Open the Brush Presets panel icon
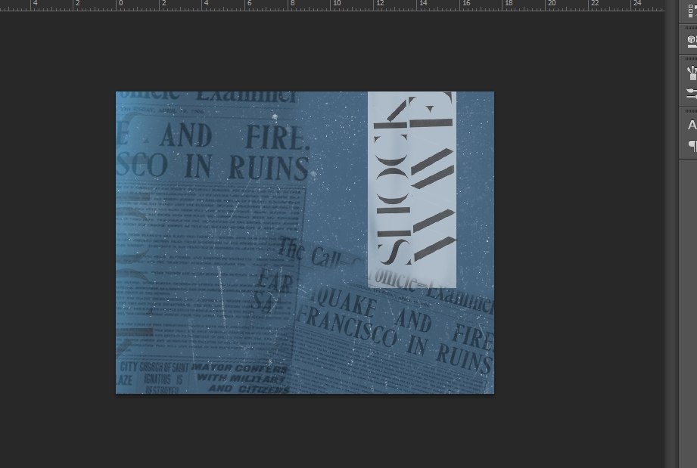Image resolution: width=697 pixels, height=468 pixels. (x=691, y=73)
